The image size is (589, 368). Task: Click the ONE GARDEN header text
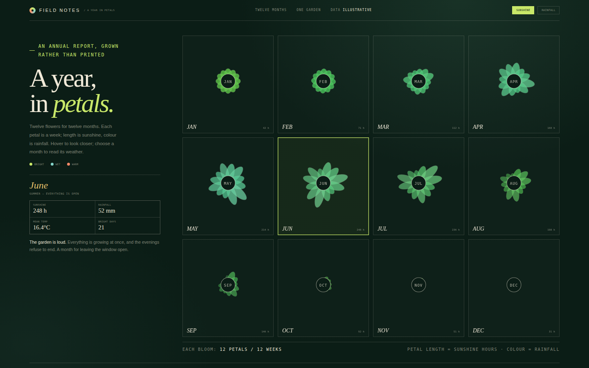pyautogui.click(x=308, y=10)
